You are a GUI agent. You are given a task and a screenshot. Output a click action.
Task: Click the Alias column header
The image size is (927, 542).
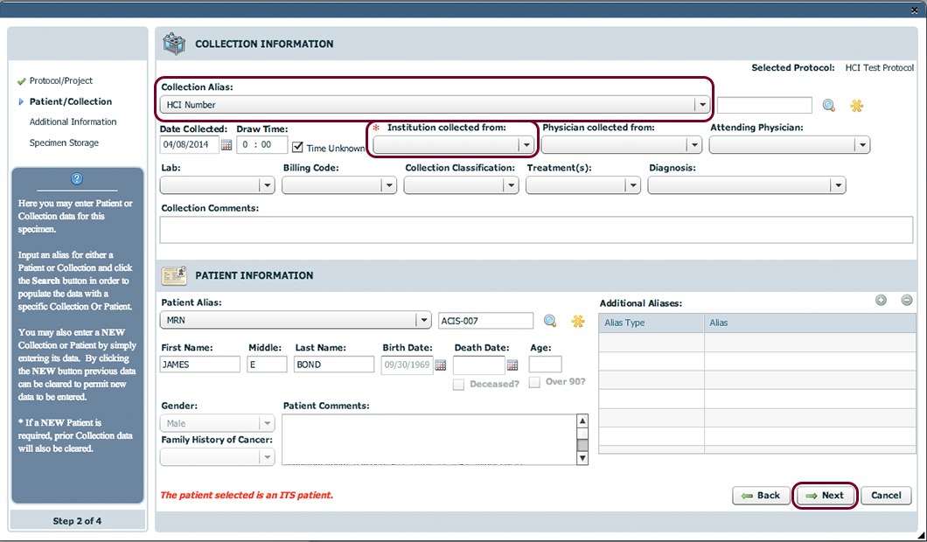click(811, 323)
